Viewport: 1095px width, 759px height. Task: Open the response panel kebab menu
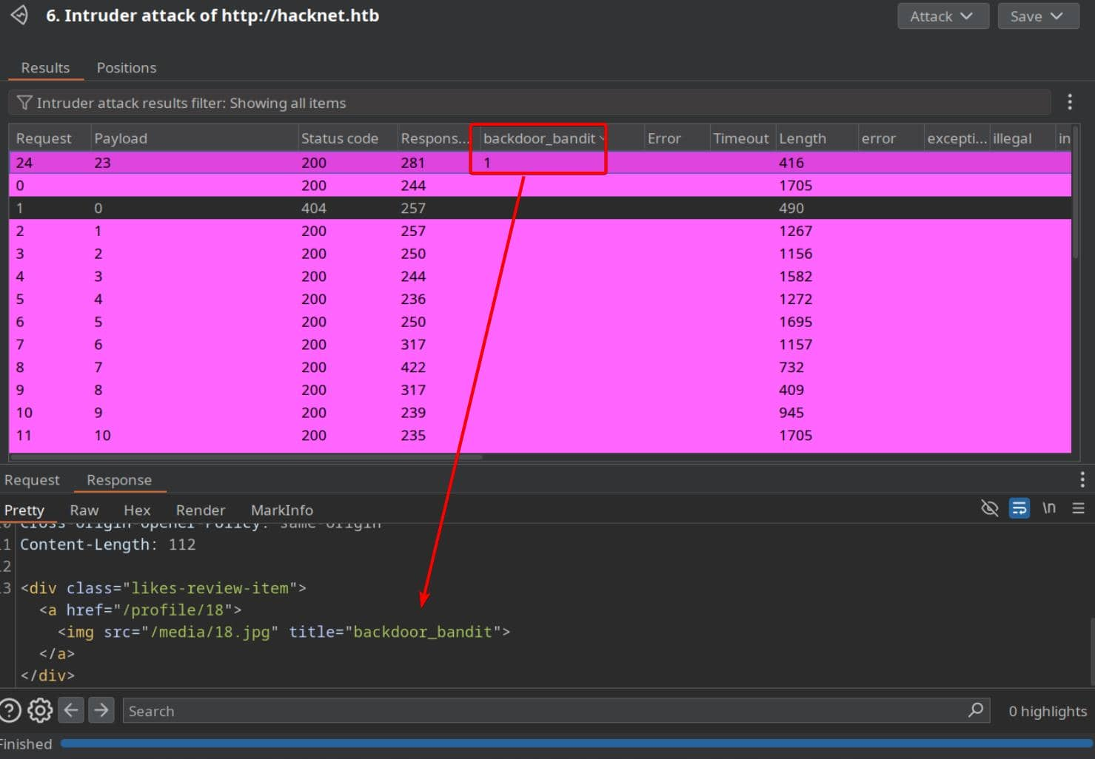[1082, 479]
